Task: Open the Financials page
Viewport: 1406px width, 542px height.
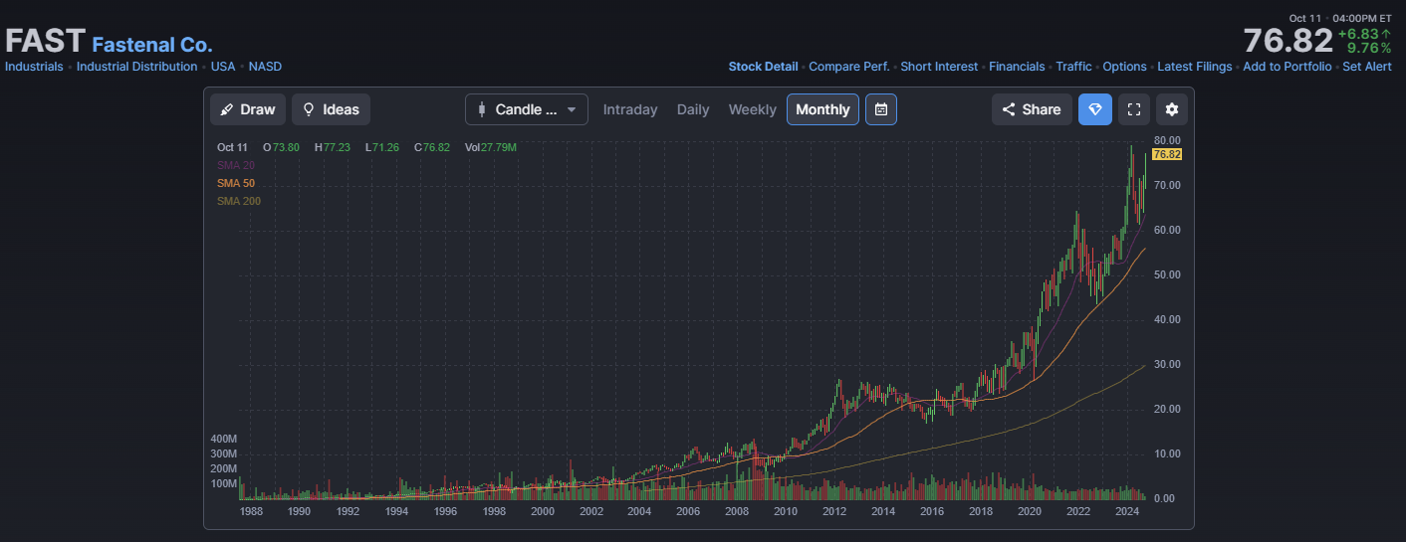Action: (1017, 67)
